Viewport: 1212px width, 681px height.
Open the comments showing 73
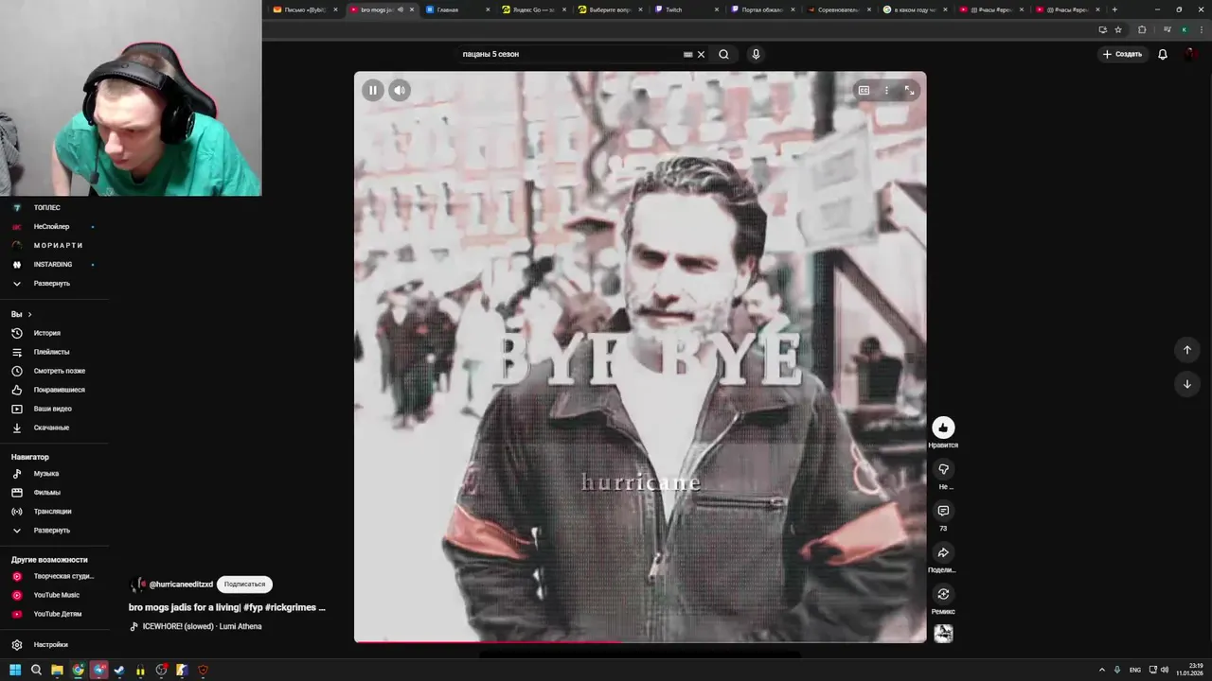pyautogui.click(x=943, y=511)
